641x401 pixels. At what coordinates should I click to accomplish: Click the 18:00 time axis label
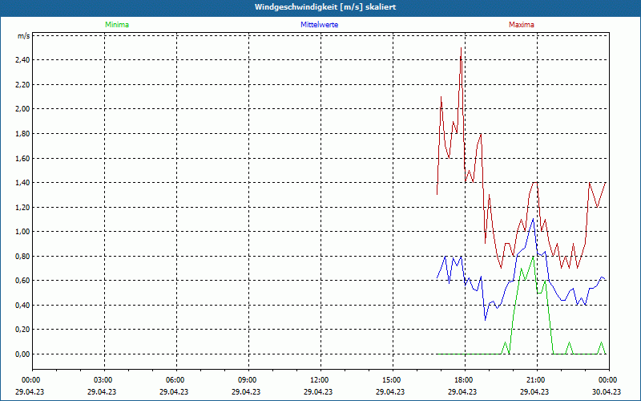pos(464,380)
